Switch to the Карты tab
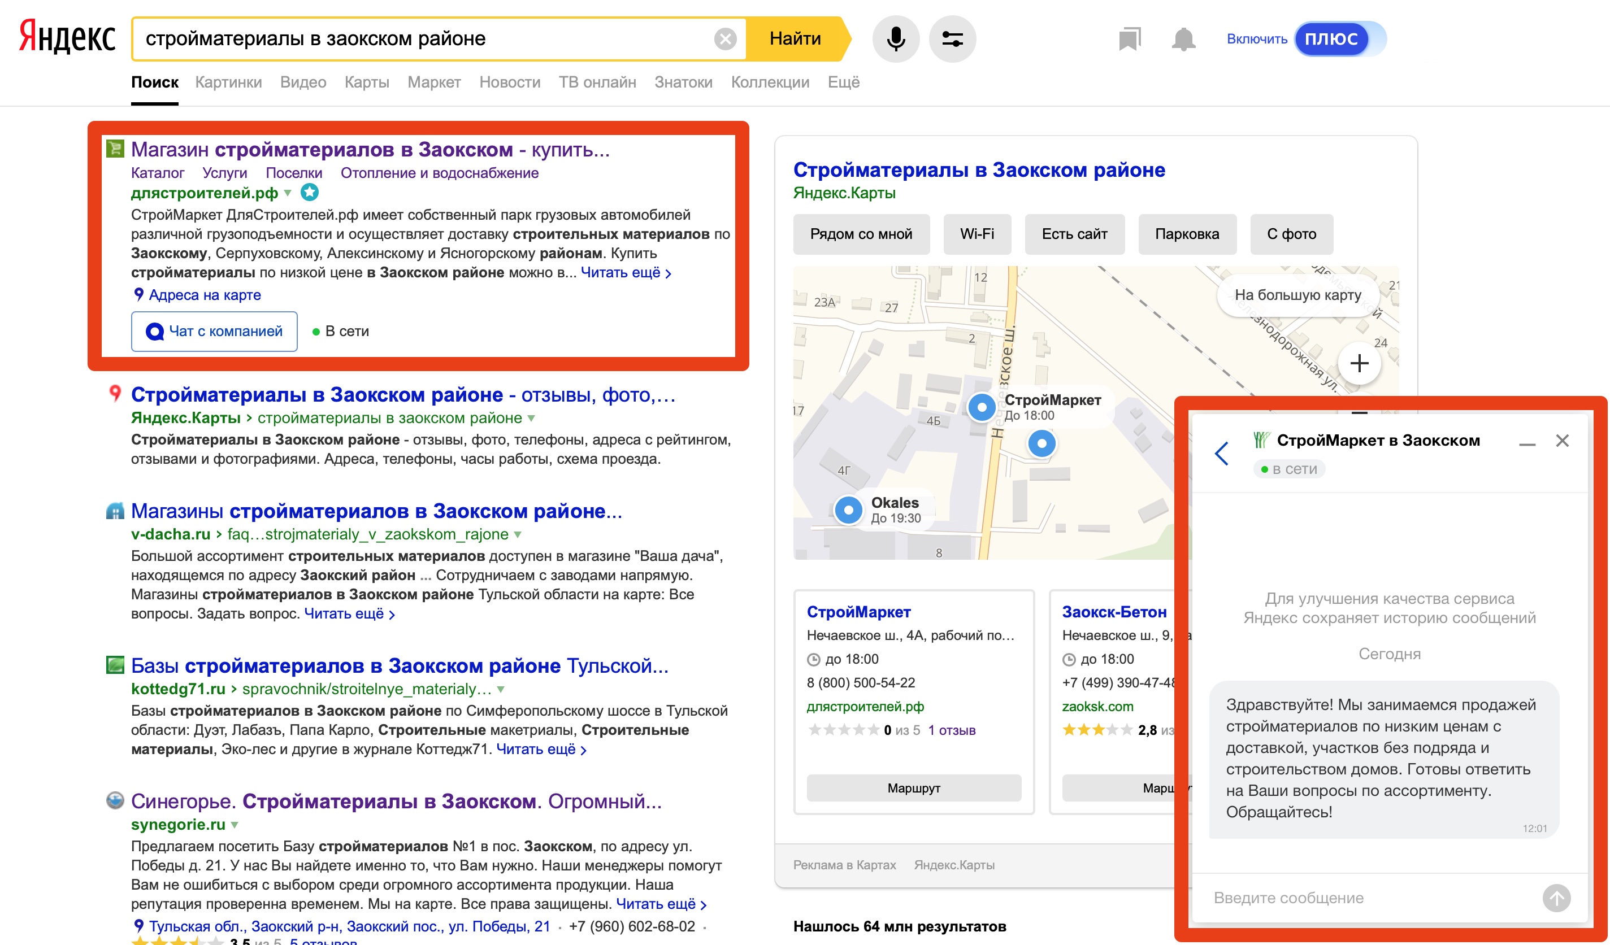Viewport: 1610px width, 945px height. tap(367, 82)
